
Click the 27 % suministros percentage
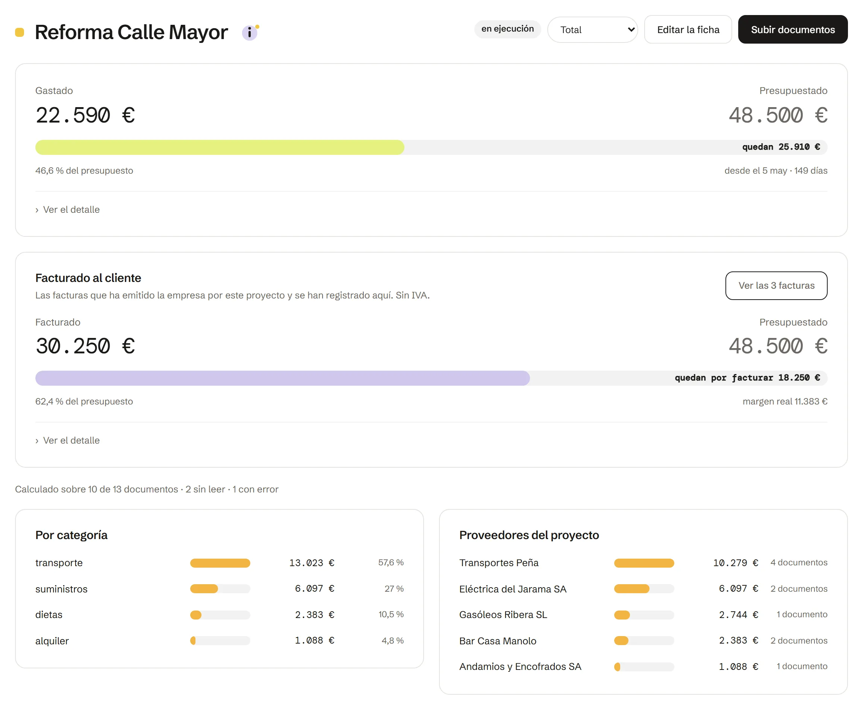(394, 589)
